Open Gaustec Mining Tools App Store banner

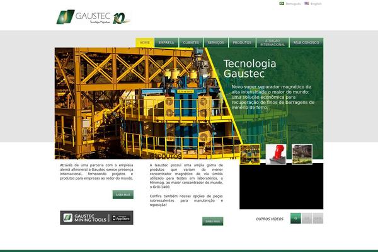click(96, 218)
